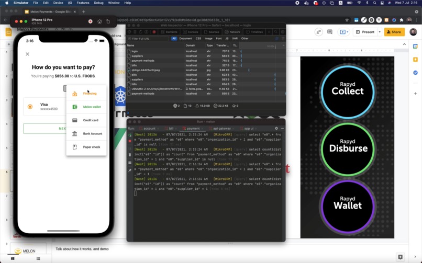Screen dimensions: 422x263
Task: Switch to the account run tab
Action: pyautogui.click(x=149, y=129)
